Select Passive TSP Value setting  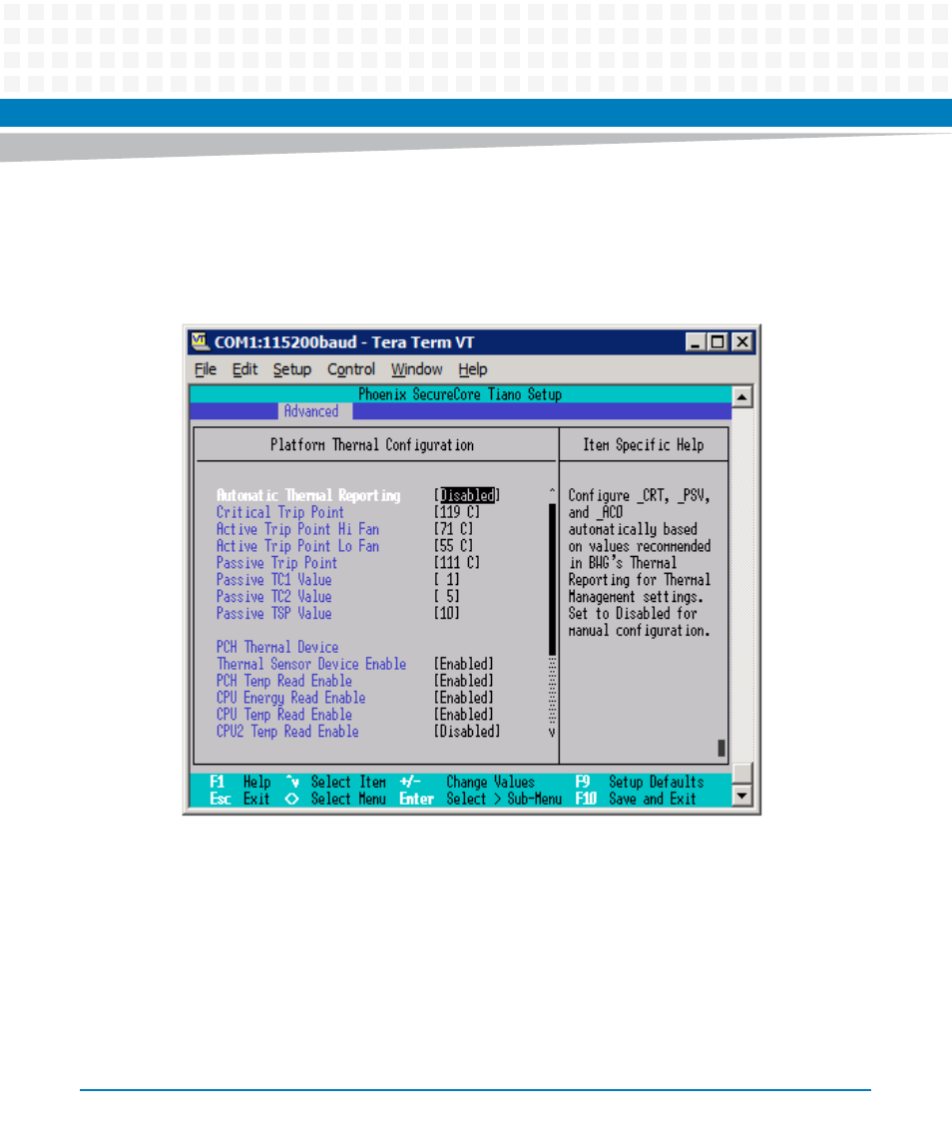(x=274, y=614)
